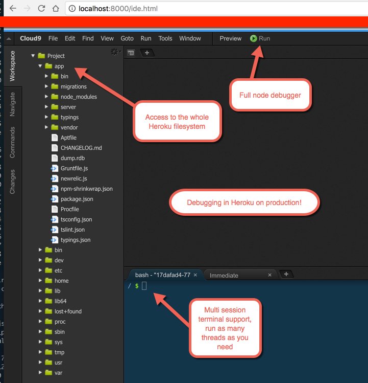Image resolution: width=368 pixels, height=383 pixels.
Task: Select the usr folder row
Action: [72, 363]
